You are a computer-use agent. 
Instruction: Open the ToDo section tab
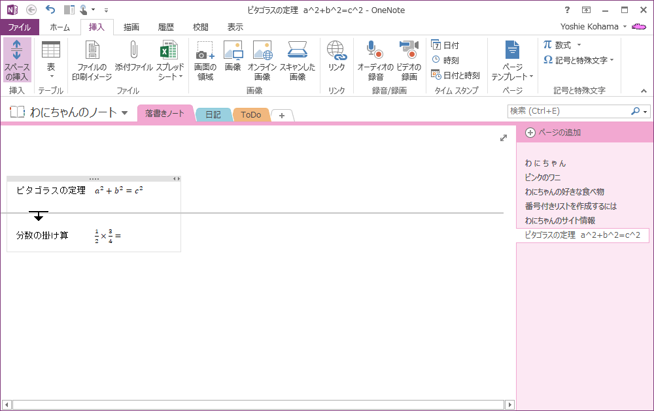250,114
